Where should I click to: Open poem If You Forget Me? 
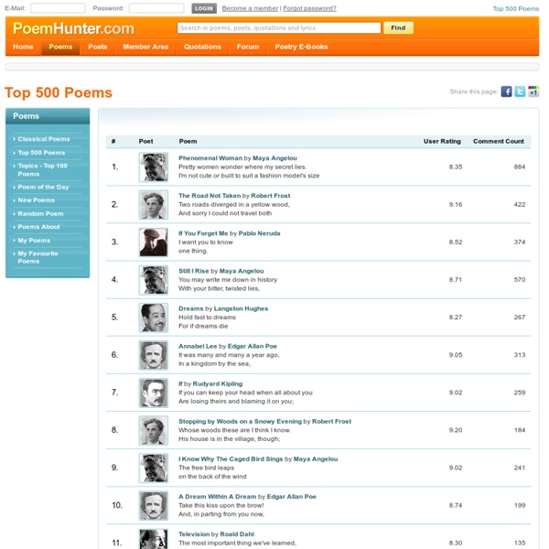(x=203, y=233)
